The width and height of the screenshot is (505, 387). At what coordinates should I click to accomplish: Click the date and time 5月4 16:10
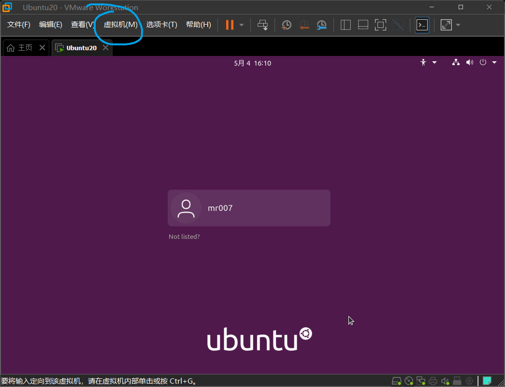coord(252,63)
